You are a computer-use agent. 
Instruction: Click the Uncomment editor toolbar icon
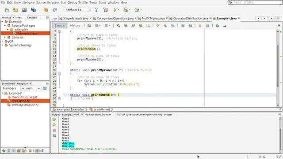(x=225, y=26)
